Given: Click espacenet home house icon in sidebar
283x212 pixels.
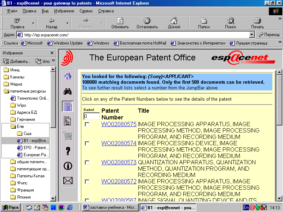Looking at the screenshot, I should (68, 76).
